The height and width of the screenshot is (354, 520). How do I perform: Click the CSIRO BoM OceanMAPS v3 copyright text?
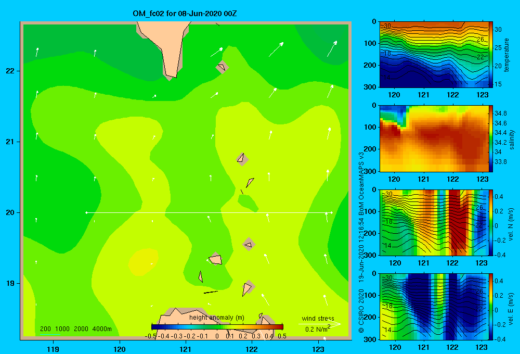pos(361,243)
